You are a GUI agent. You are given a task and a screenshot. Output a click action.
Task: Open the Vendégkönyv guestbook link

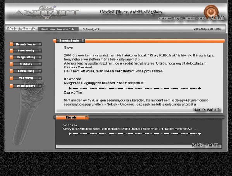[26, 86]
